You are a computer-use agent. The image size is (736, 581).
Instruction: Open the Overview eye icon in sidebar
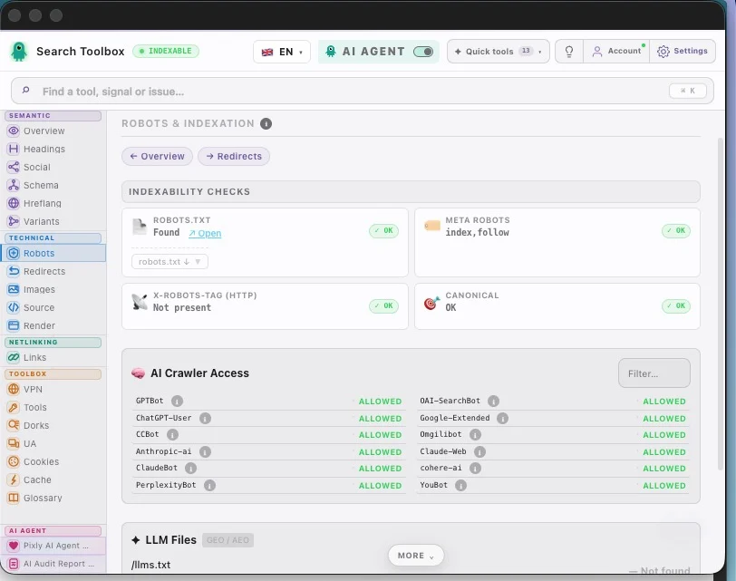[14, 131]
